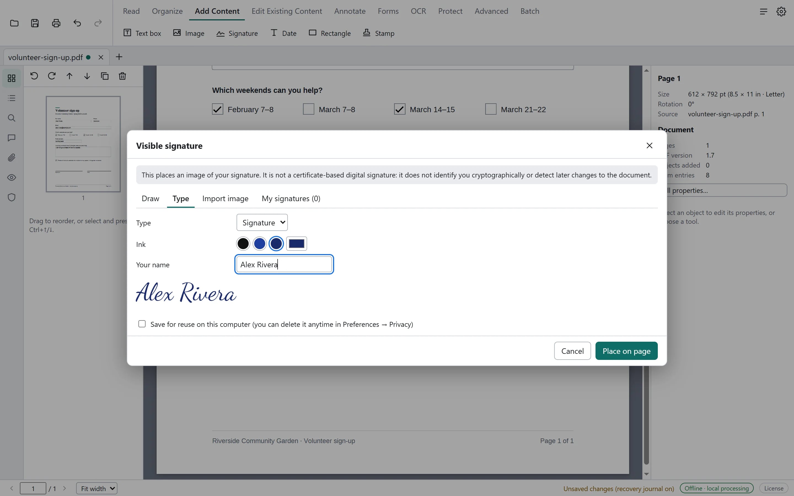Move page down arrow icon
Image resolution: width=794 pixels, height=496 pixels.
coord(87,76)
